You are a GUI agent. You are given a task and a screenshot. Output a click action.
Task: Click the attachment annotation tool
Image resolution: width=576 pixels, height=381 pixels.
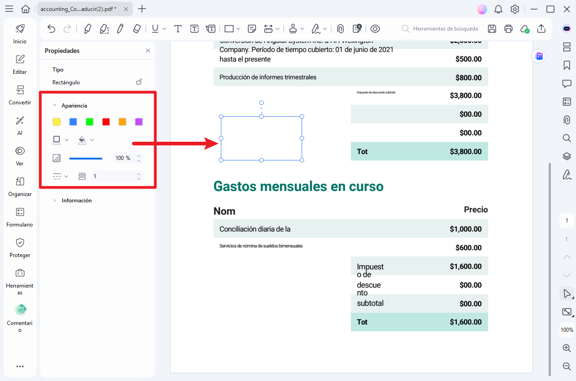340,28
